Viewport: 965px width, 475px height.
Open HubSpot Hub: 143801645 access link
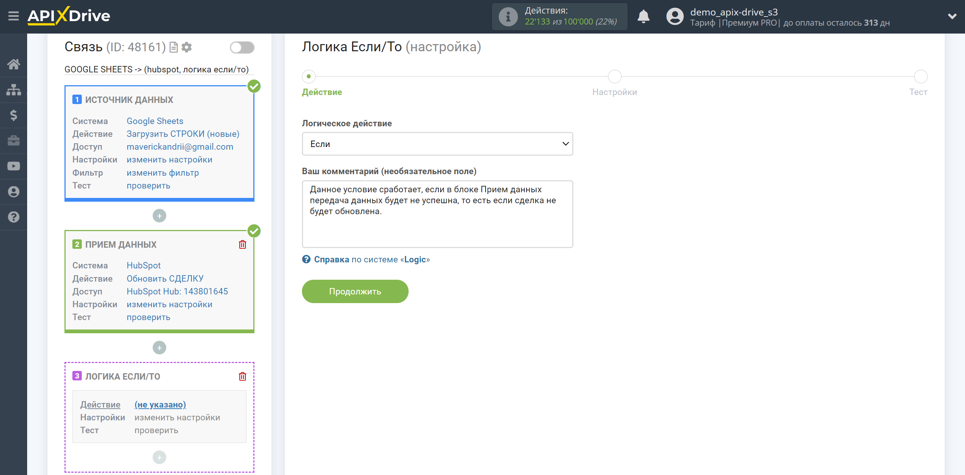click(x=177, y=291)
